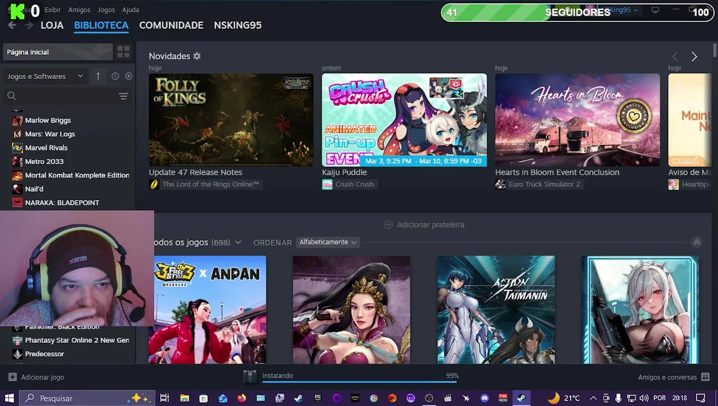This screenshot has width=718, height=406.
Task: Click the Metro 2033 sidebar icon
Action: (17, 161)
